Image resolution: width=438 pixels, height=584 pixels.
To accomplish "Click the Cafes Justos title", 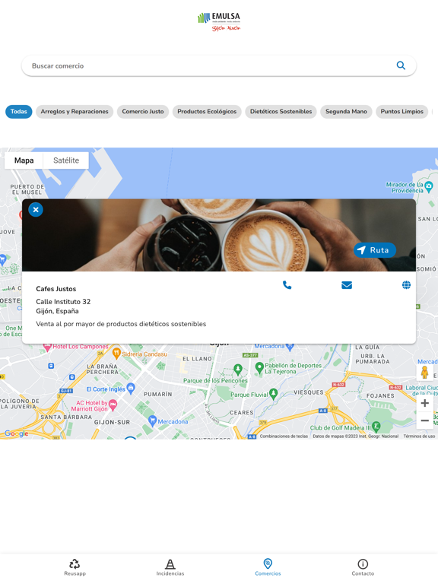I will 56,289.
